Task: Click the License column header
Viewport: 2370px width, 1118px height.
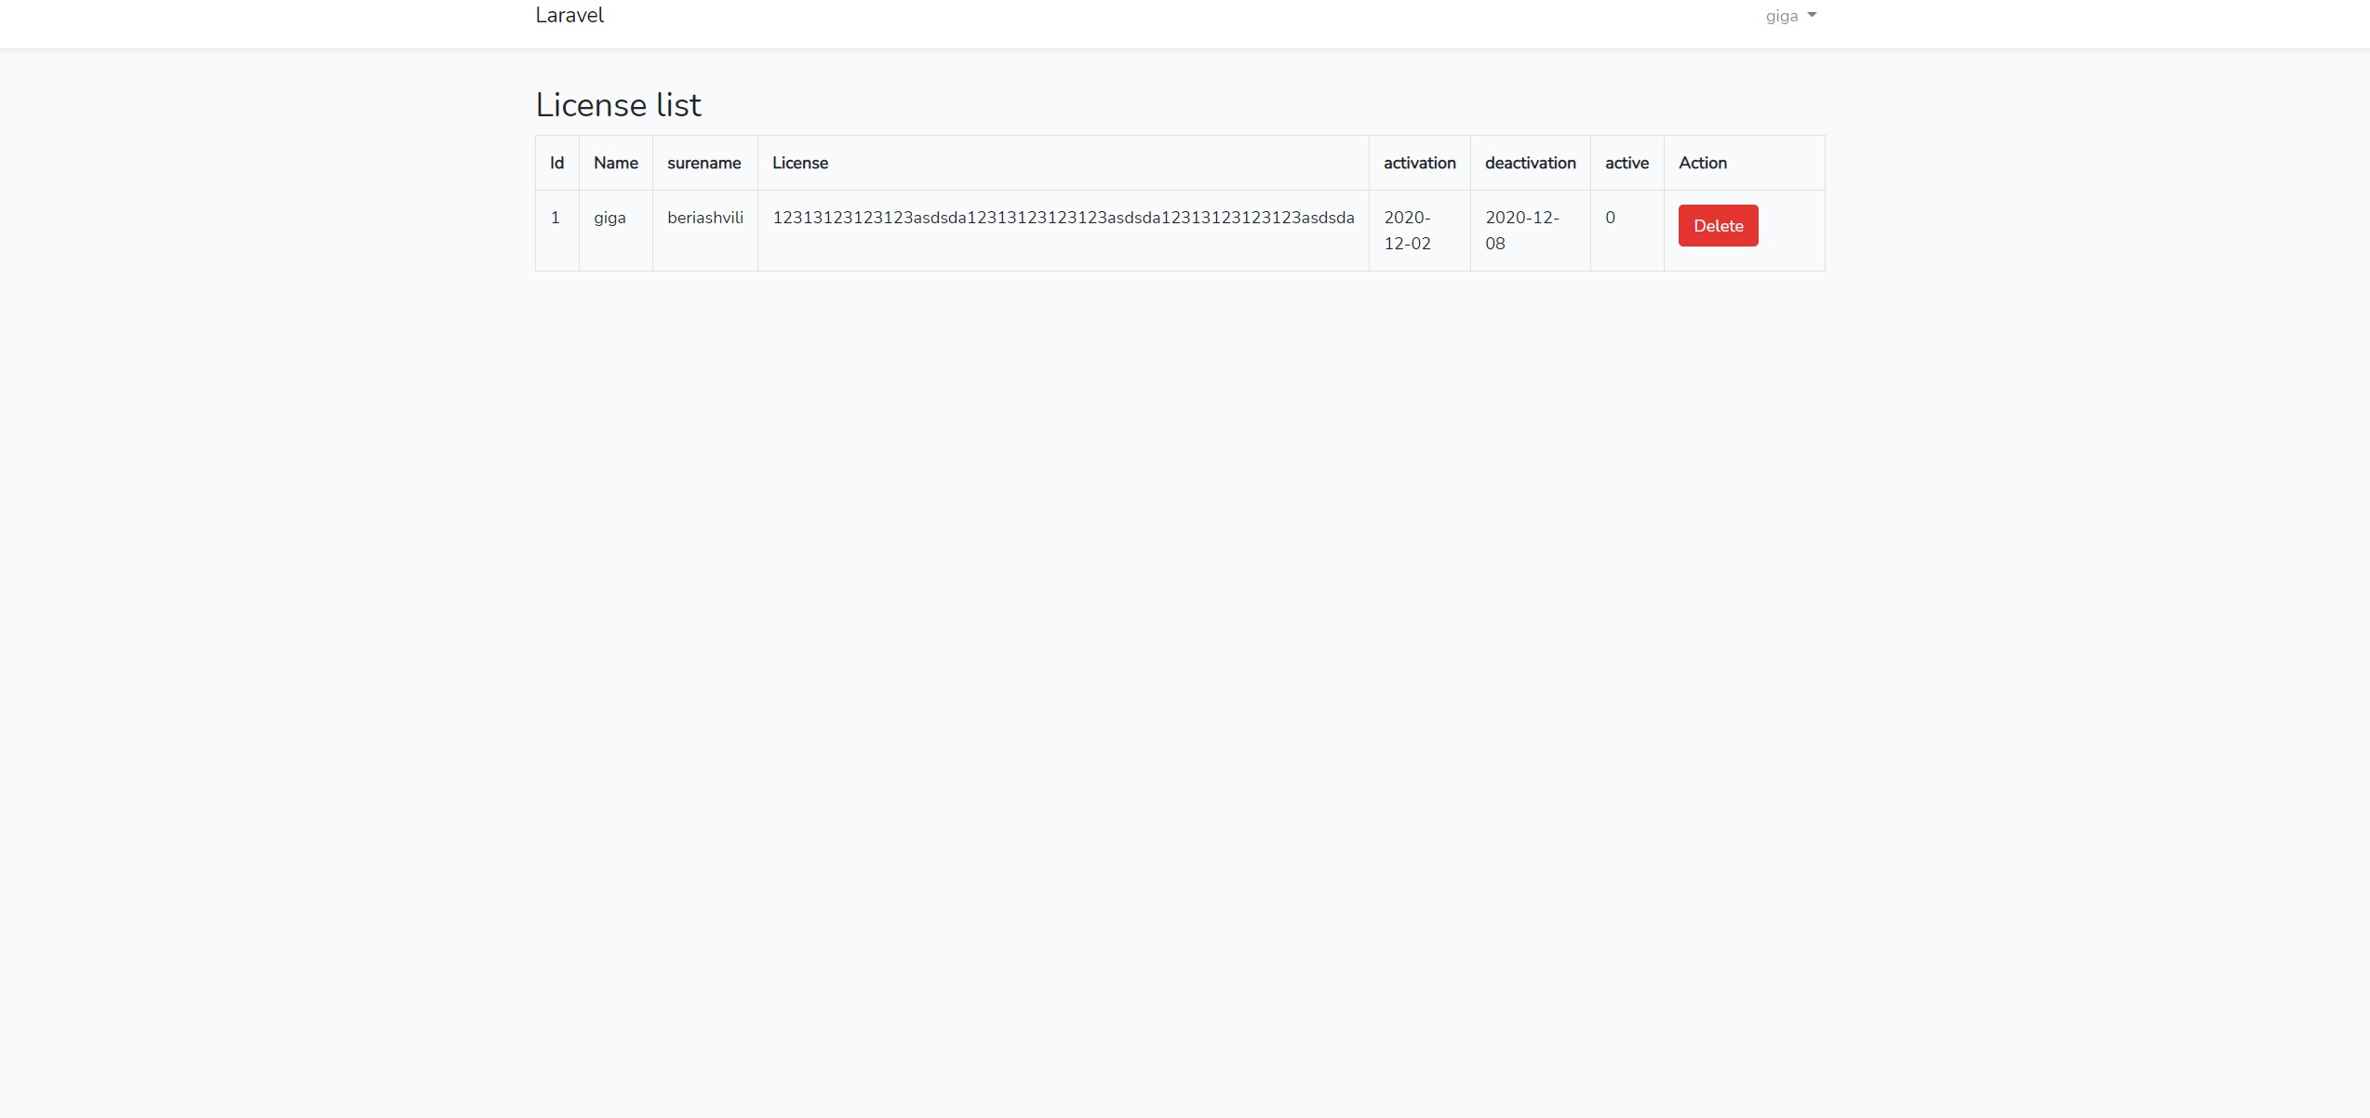Action: point(799,163)
